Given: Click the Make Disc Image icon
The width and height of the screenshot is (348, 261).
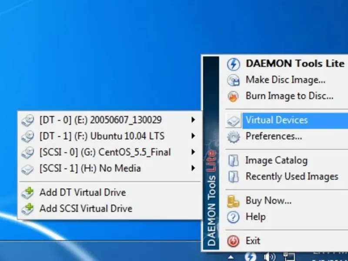Looking at the screenshot, I should 233,80.
